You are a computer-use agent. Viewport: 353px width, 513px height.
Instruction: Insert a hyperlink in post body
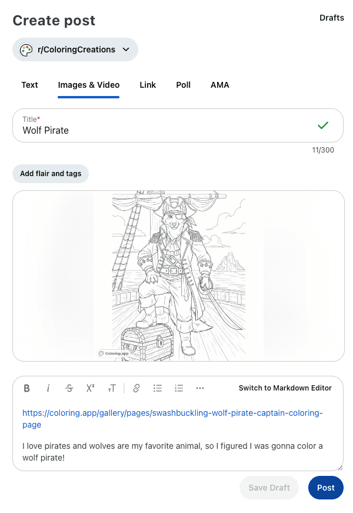[136, 388]
